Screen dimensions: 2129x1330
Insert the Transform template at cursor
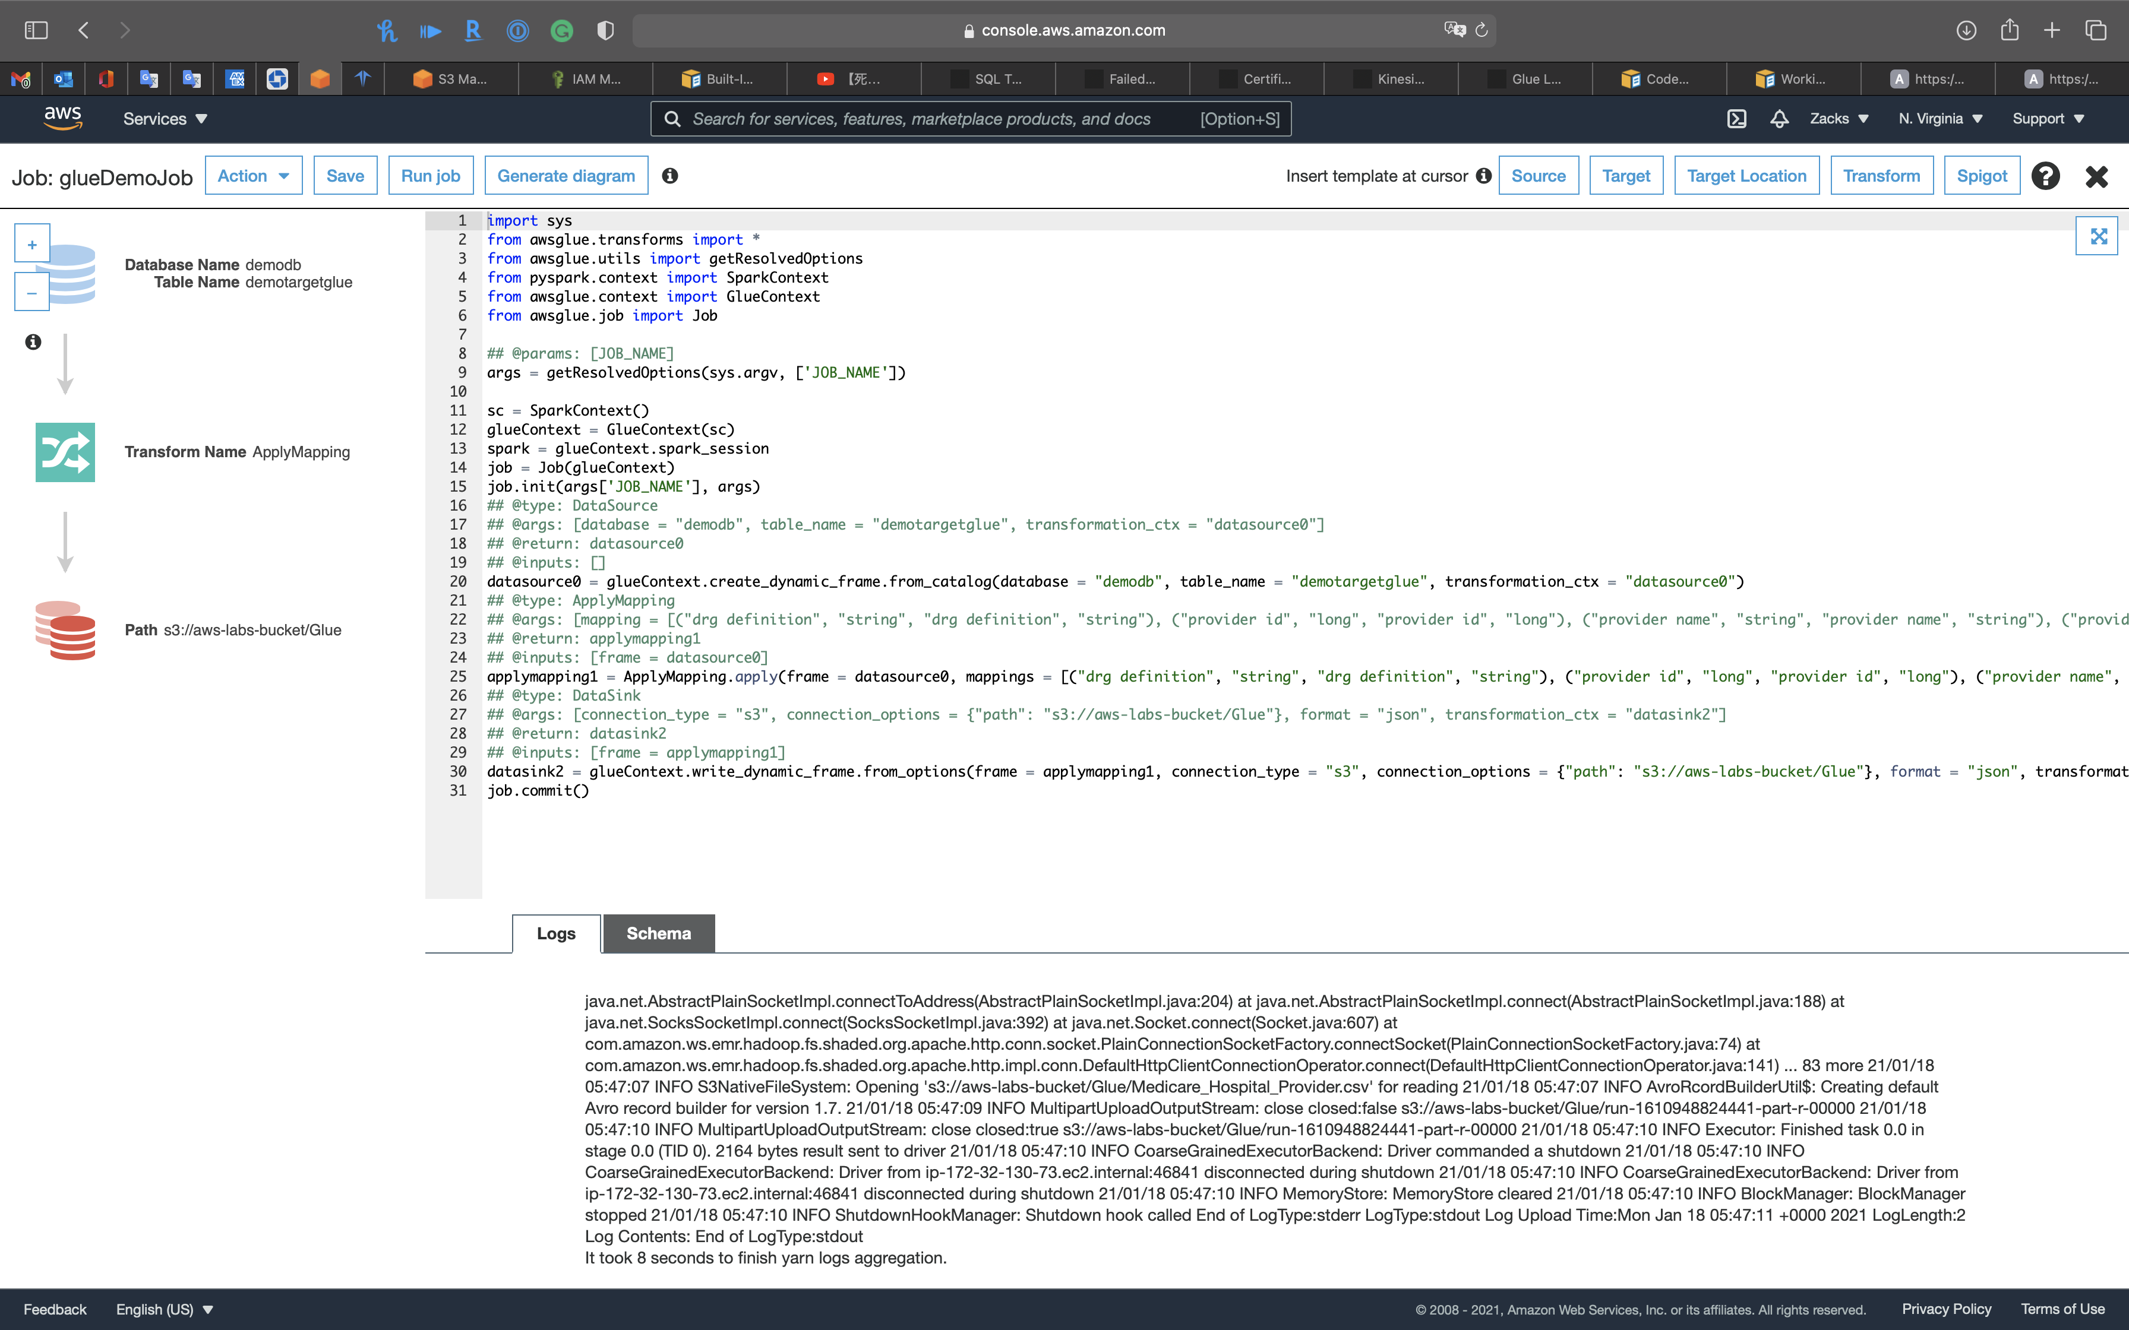click(x=1881, y=176)
